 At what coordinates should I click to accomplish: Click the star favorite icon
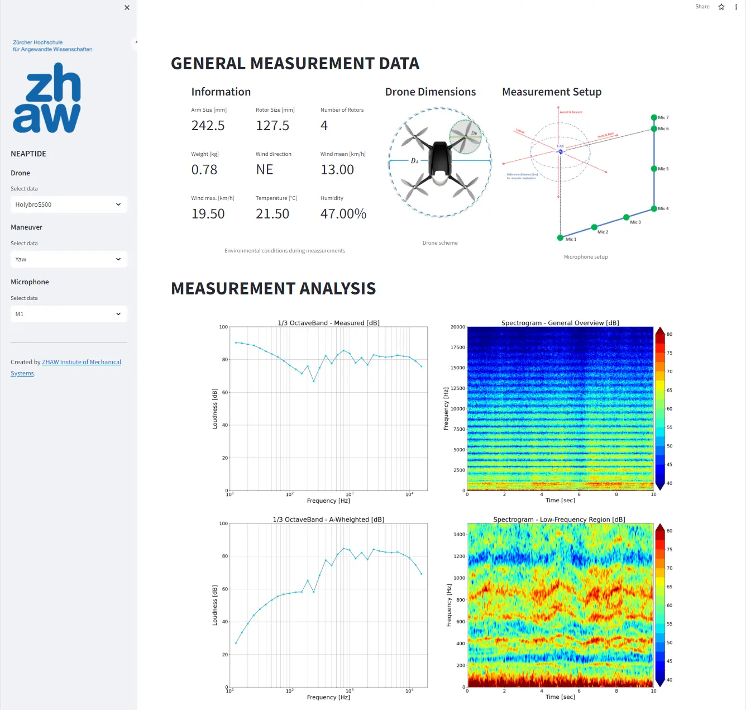pos(721,7)
